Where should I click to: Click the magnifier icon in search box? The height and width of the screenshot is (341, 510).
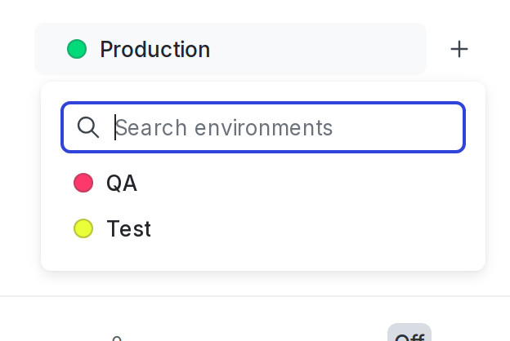pos(87,127)
